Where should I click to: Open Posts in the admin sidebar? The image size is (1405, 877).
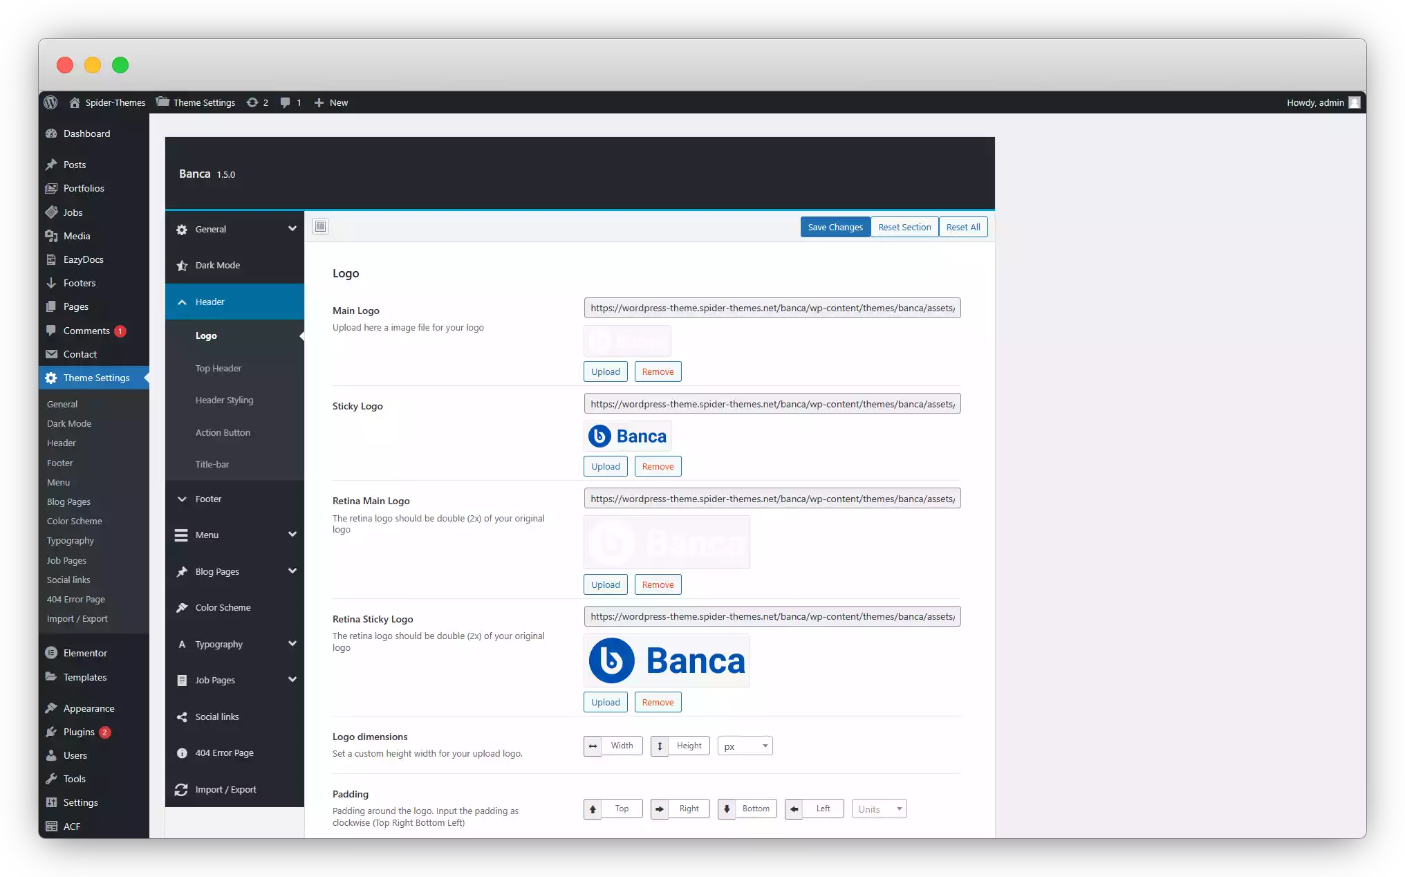pos(93,165)
